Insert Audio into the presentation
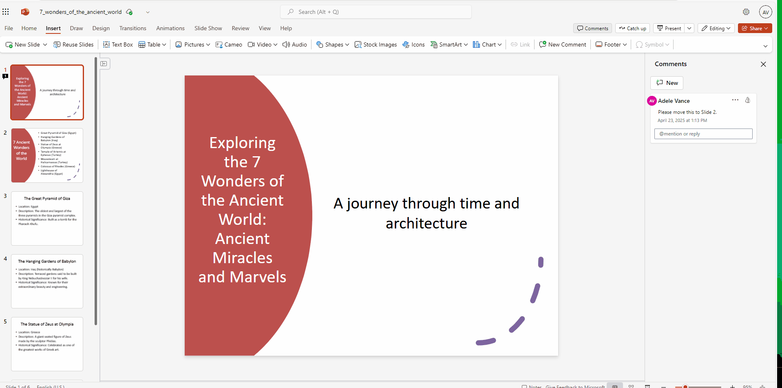Screen dimensions: 782x388 294,44
